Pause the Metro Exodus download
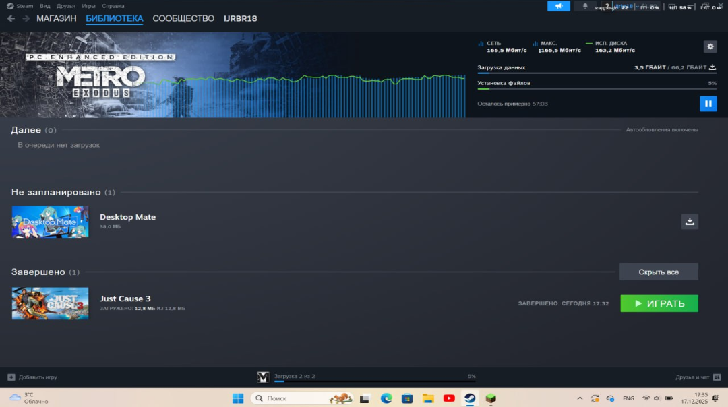Image resolution: width=728 pixels, height=407 pixels. pyautogui.click(x=708, y=104)
